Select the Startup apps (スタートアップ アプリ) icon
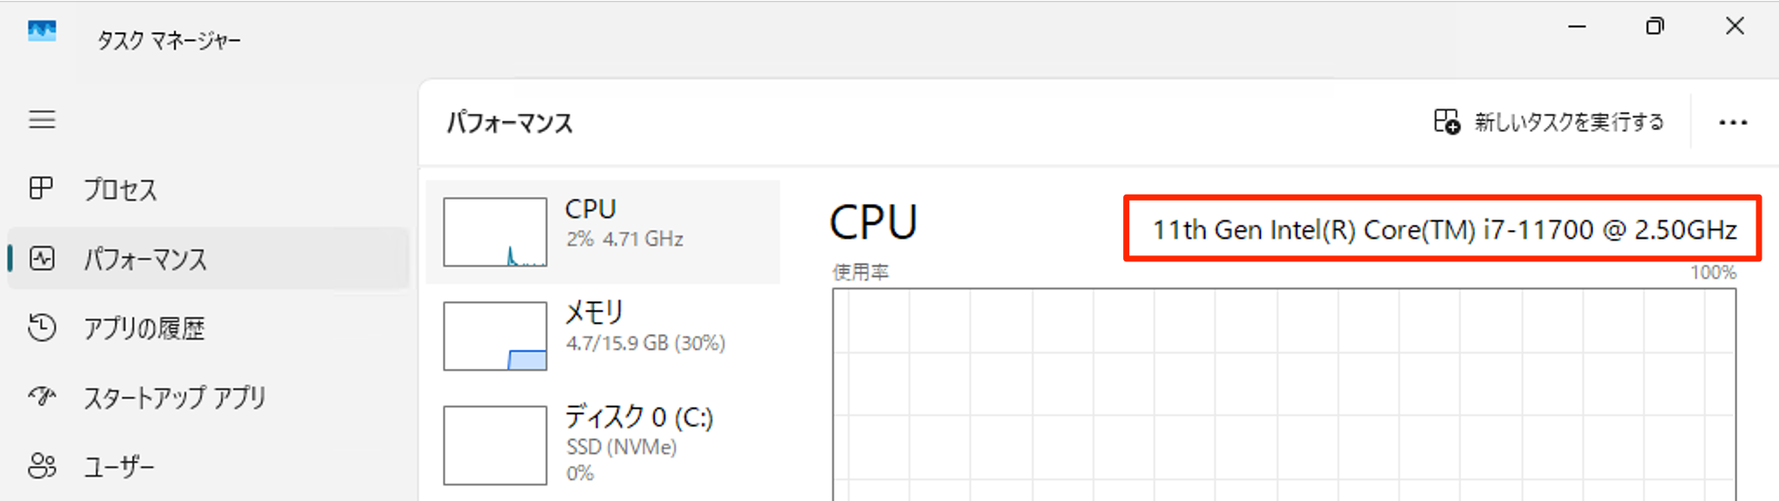Viewport: 1779px width, 501px height. tap(42, 398)
